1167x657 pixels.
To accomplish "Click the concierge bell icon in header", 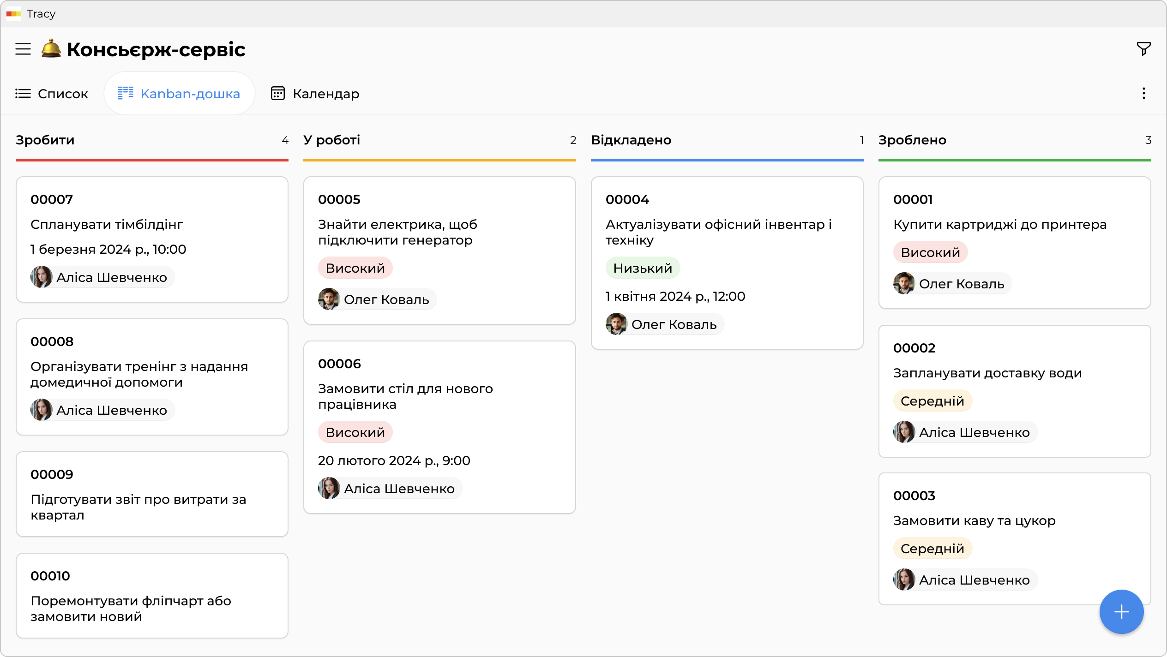I will coord(51,49).
